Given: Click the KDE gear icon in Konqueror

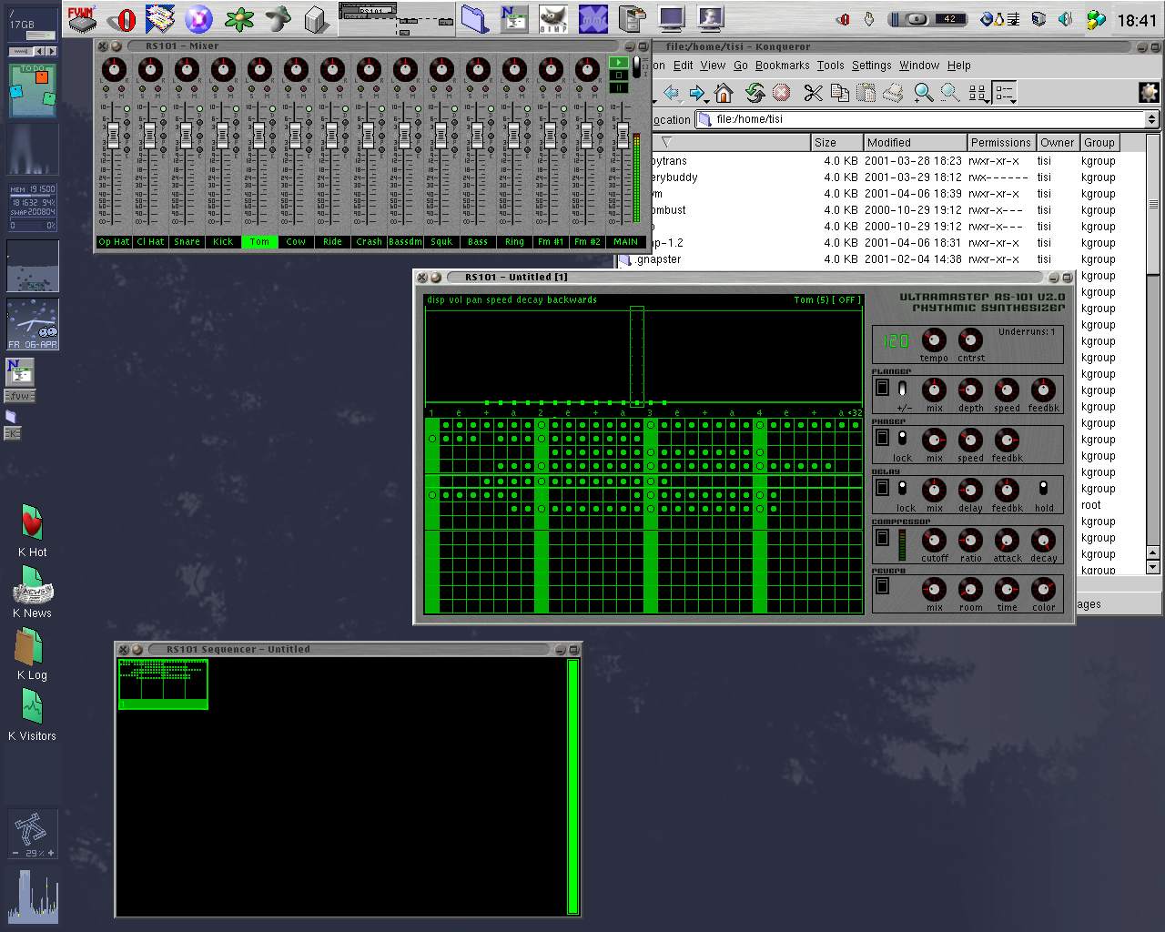Looking at the screenshot, I should (x=1149, y=92).
